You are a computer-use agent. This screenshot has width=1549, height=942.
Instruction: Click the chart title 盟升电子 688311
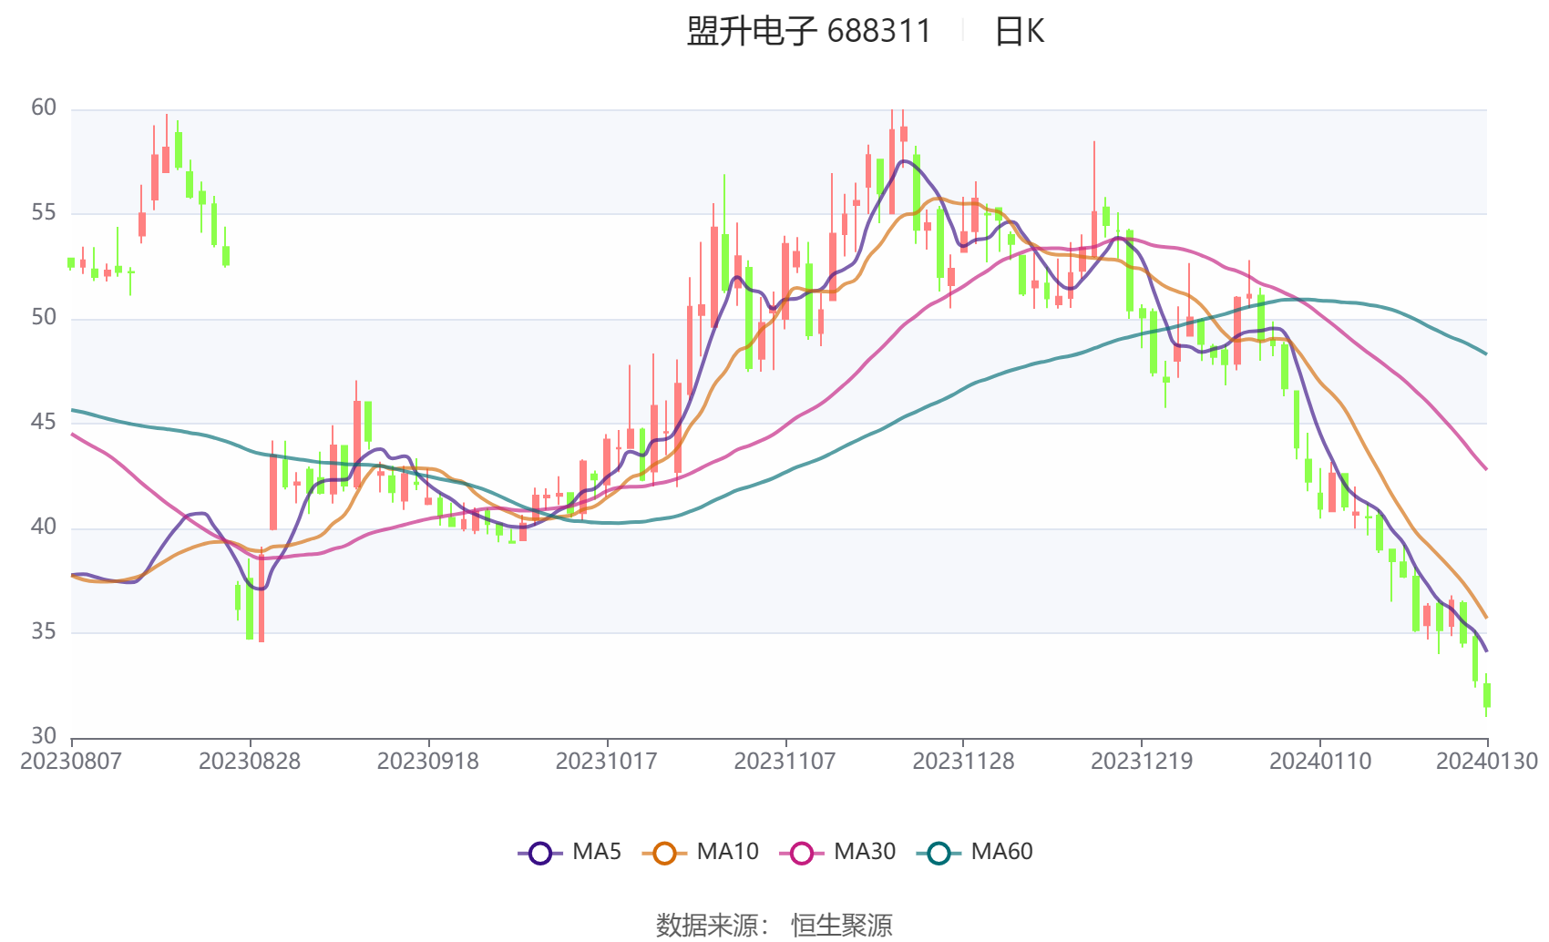[x=809, y=31]
